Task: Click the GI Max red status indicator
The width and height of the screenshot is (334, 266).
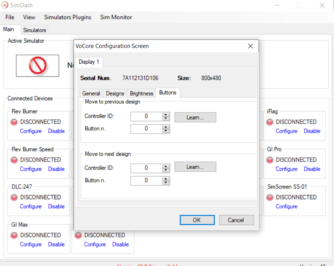Action: click(15, 235)
